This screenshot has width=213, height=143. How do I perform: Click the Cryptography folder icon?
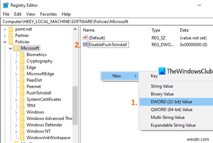(x=22, y=61)
